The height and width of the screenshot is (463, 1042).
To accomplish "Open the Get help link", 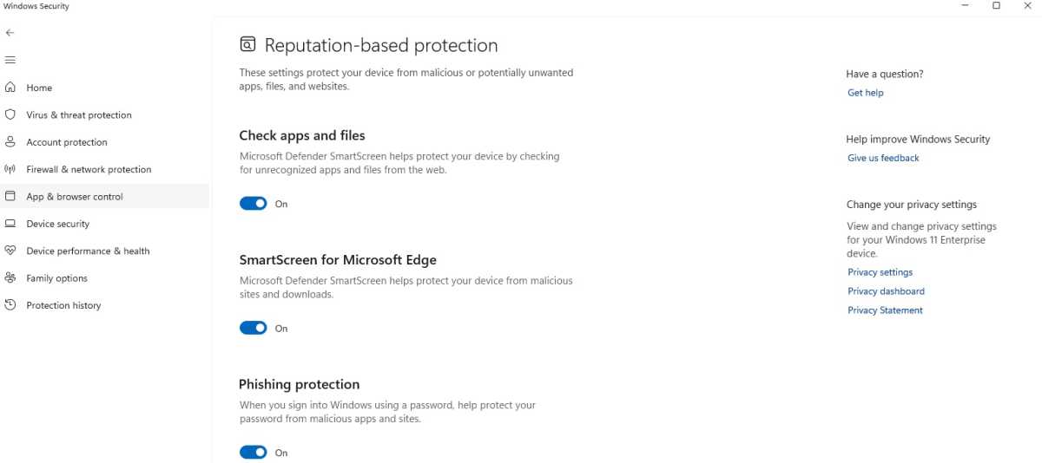I will click(865, 93).
